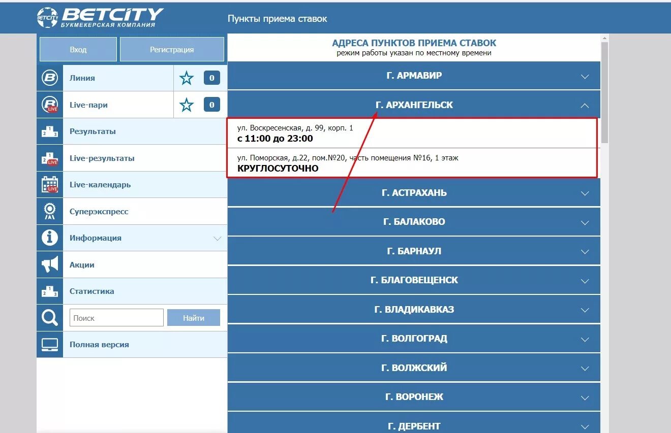Expand the Г. Волгоград city chevron

(x=585, y=340)
